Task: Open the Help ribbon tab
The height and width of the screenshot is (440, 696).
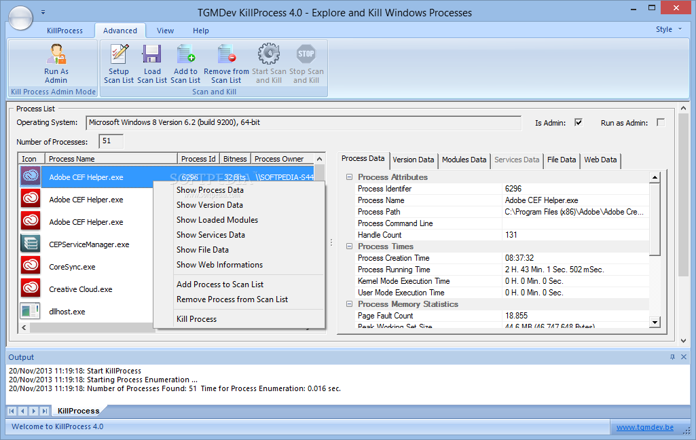Action: (x=200, y=31)
